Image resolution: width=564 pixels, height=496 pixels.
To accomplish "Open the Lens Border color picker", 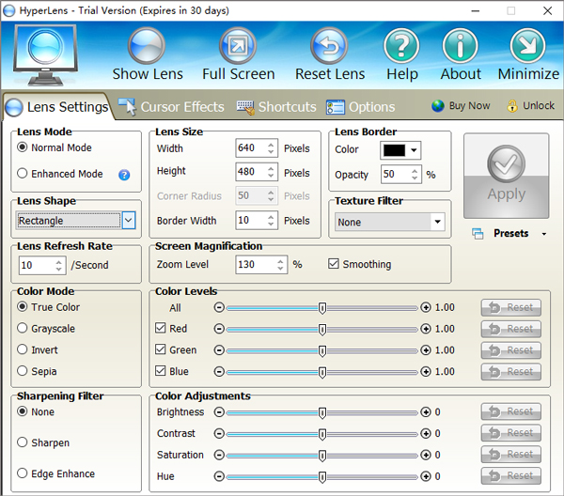I will pos(400,150).
